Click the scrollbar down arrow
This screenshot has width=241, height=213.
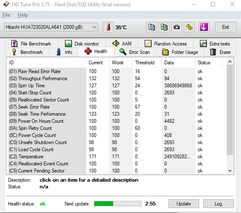(230, 170)
